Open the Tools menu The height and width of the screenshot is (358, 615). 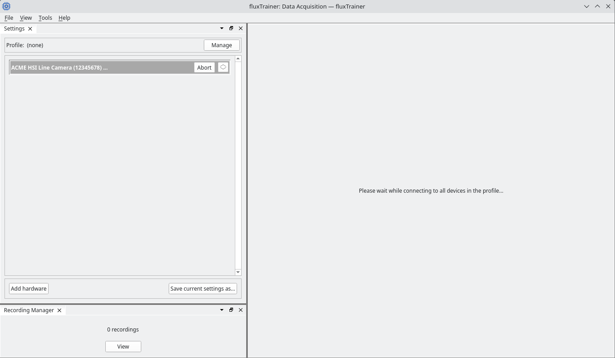[45, 18]
